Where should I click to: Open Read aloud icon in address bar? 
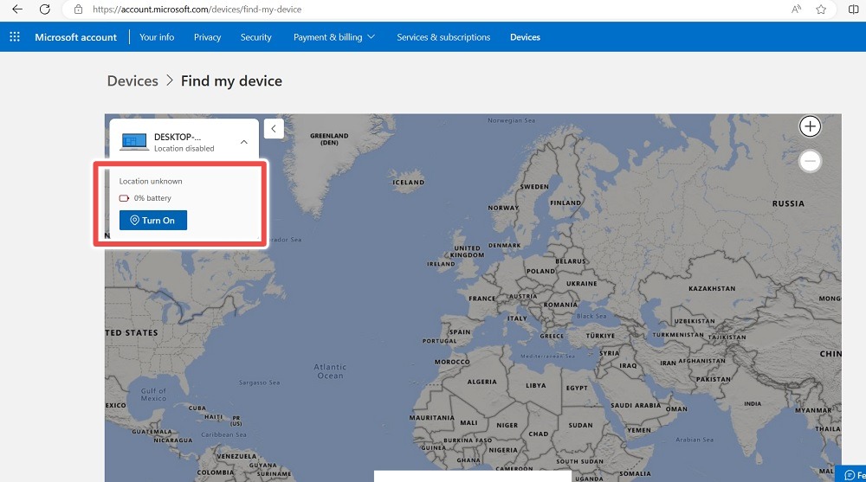coord(797,10)
